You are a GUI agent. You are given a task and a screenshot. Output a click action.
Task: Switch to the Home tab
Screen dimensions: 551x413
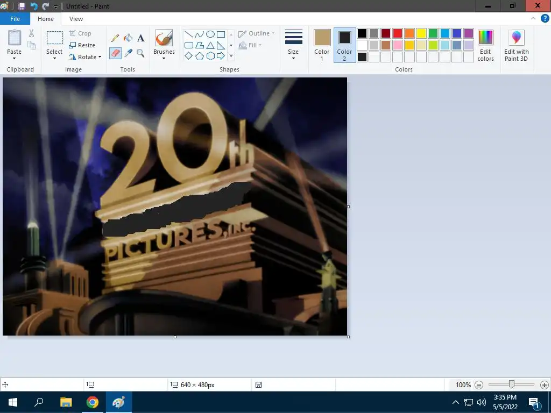pos(46,19)
